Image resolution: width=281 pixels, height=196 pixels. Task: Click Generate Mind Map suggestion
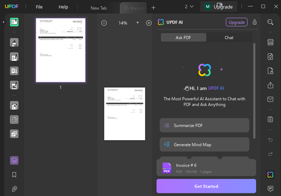click(204, 145)
